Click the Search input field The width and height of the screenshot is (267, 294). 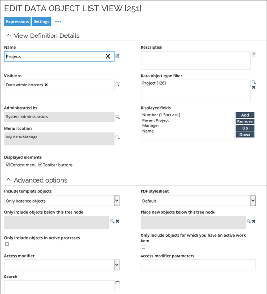pos(59,286)
